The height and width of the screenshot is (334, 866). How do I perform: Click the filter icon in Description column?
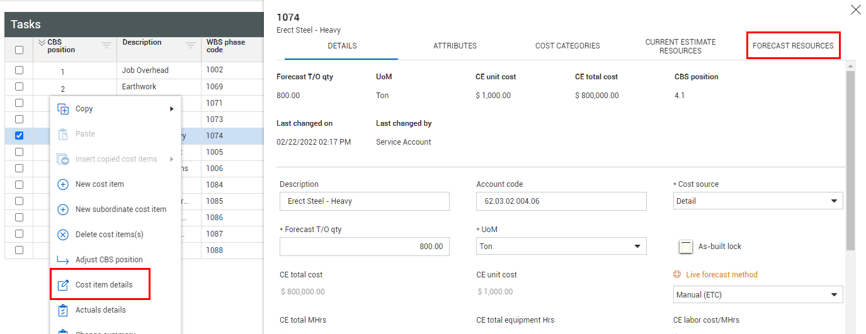coord(190,45)
